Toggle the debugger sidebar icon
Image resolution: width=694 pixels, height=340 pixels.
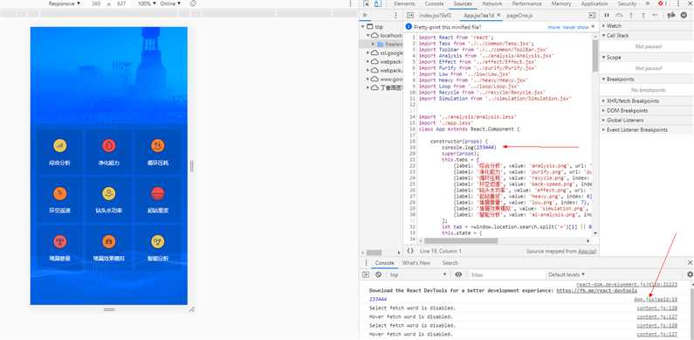592,16
